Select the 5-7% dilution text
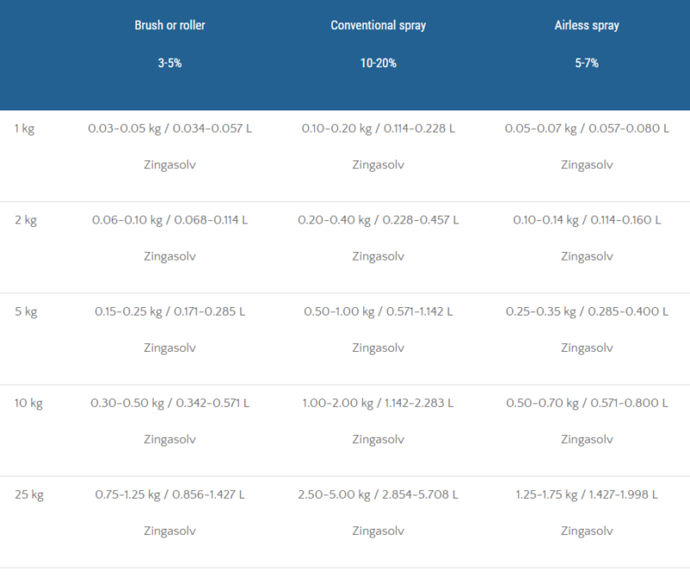Viewport: 690px width, 584px height. [x=586, y=63]
